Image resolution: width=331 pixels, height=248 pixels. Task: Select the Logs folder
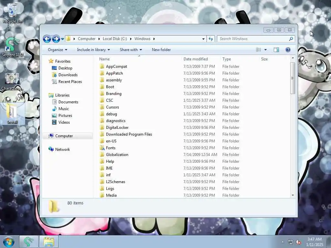[x=110, y=189]
